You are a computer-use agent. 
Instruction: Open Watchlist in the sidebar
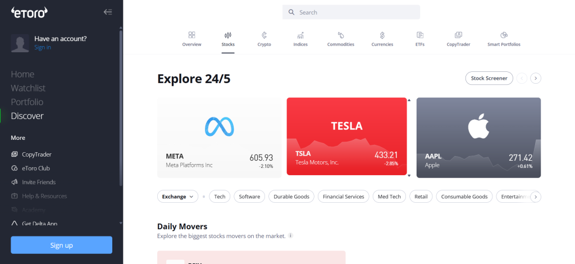click(28, 88)
